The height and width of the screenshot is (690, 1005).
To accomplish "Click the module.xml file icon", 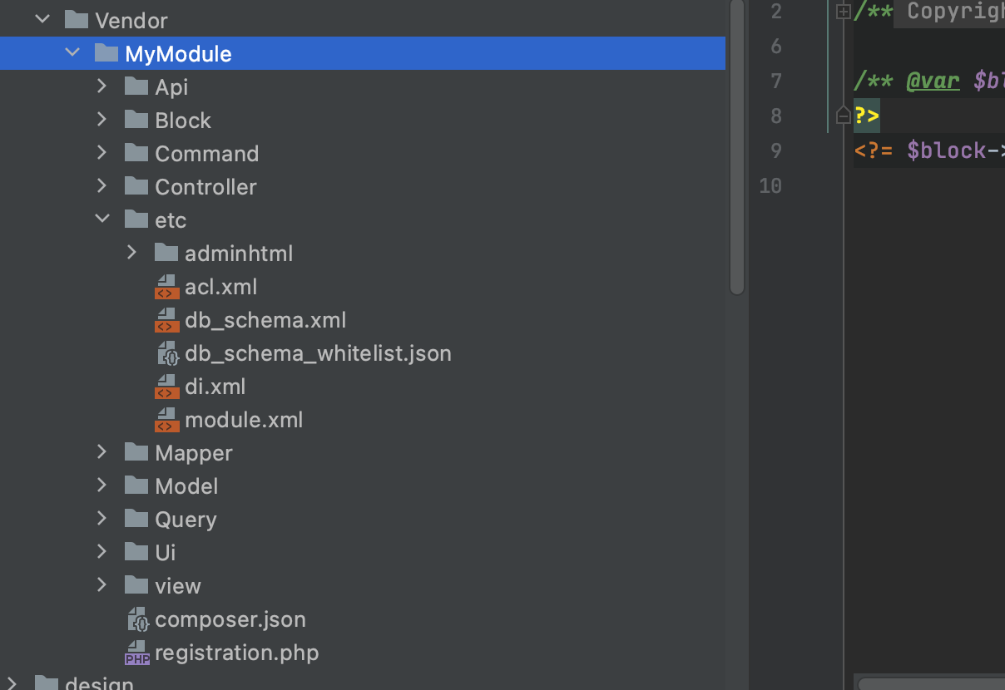I will coord(167,420).
